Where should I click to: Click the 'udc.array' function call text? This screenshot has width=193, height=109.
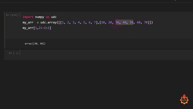pyautogui.click(x=49, y=22)
